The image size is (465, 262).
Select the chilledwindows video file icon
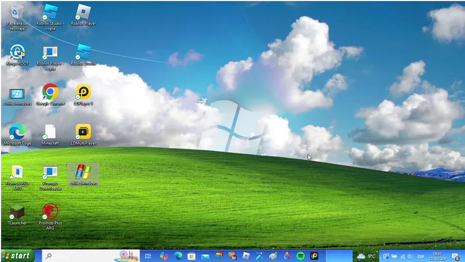[17, 95]
